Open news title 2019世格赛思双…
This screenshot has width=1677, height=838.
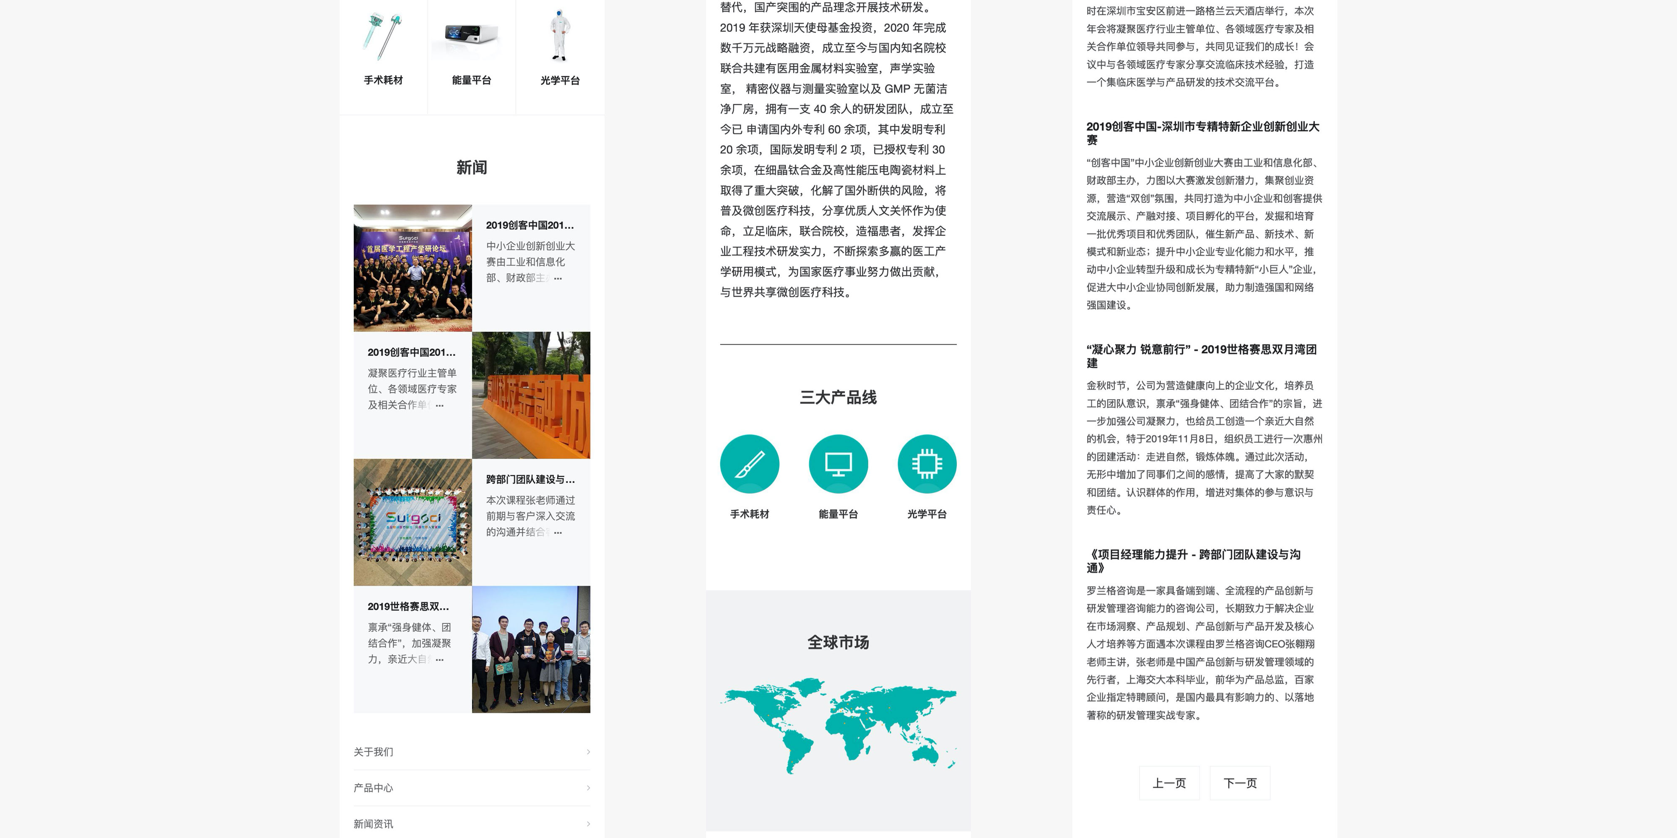pos(408,606)
